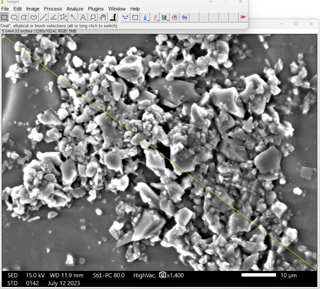Activate the Hand scrolling tool
This screenshot has width=320, height=289.
[102, 17]
